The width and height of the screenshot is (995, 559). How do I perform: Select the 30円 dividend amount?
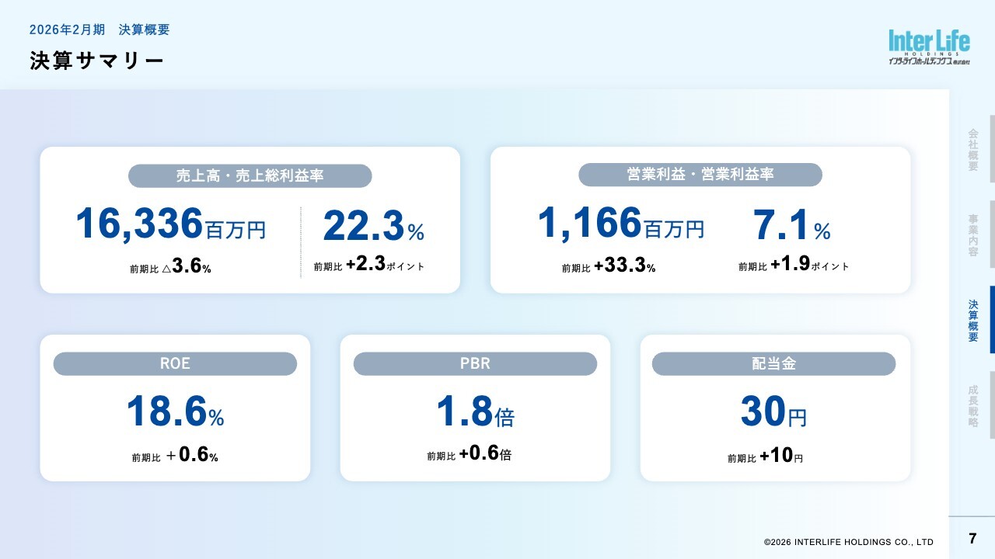click(773, 412)
